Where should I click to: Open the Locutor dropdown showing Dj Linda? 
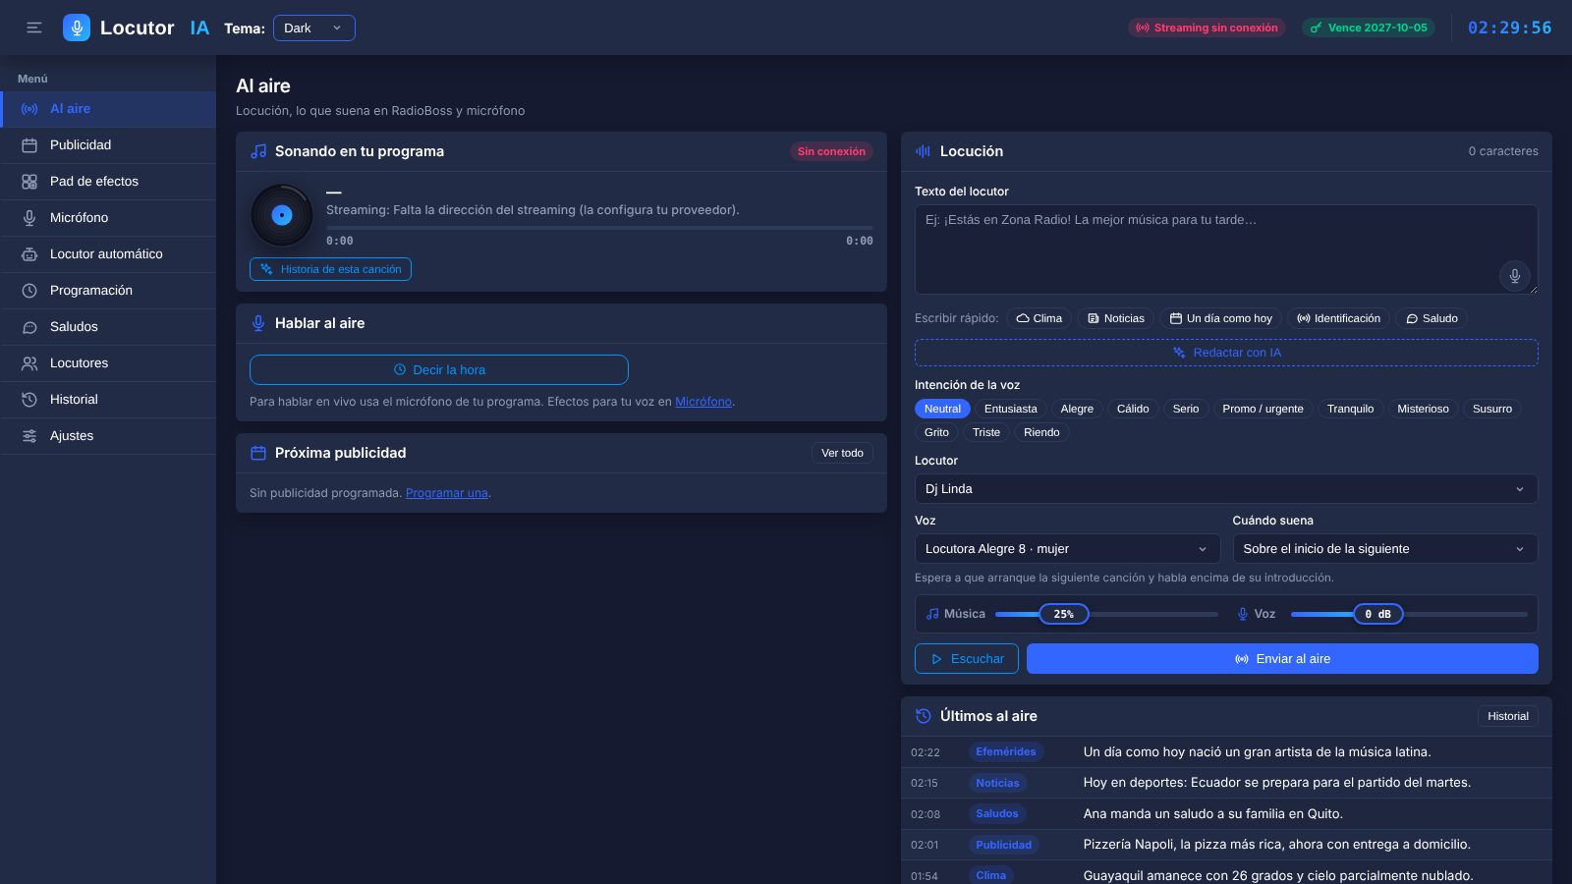[1226, 489]
